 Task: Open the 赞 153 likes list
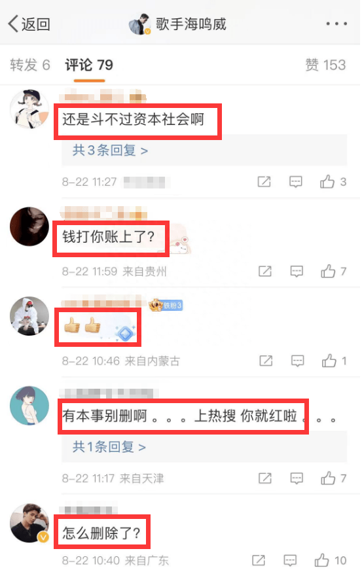click(325, 65)
